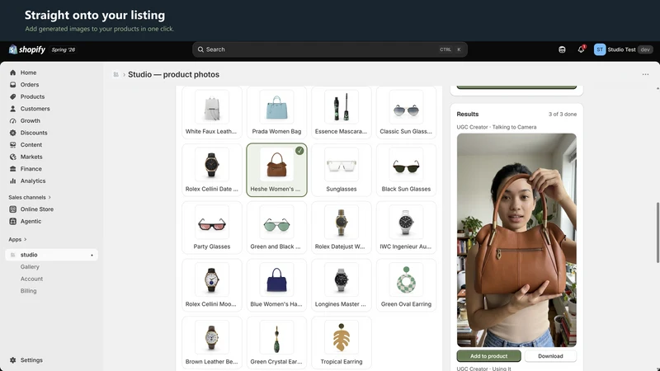This screenshot has width=660, height=371.
Task: Select the Rolex Cellini Moonphase card
Action: pyautogui.click(x=212, y=285)
